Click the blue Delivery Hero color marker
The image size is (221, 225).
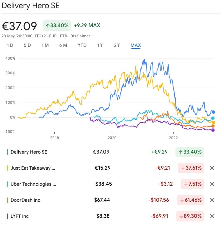pos(8,152)
